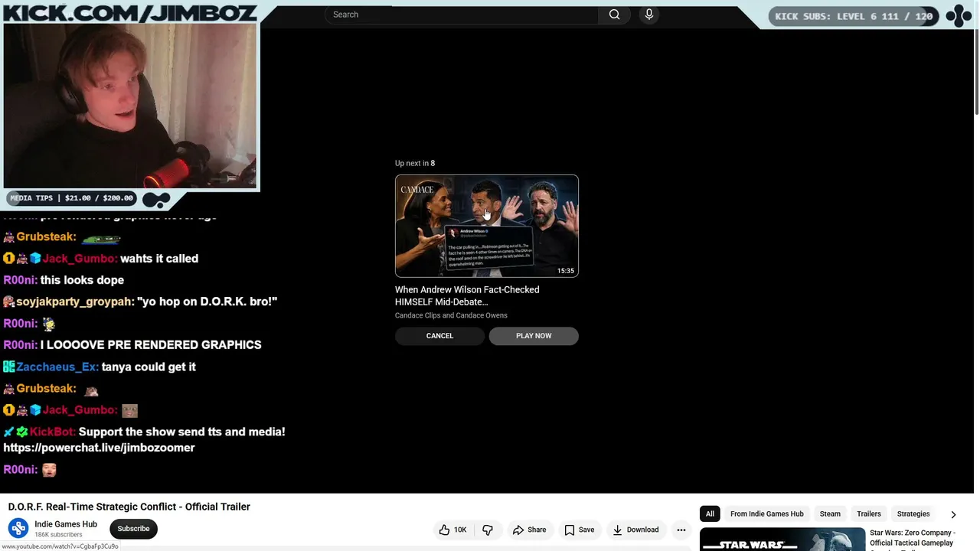This screenshot has height=551, width=980.
Task: Select the Steam filter chip
Action: point(830,514)
